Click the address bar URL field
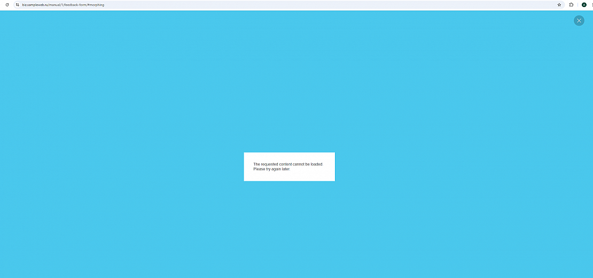593x278 pixels. point(290,5)
